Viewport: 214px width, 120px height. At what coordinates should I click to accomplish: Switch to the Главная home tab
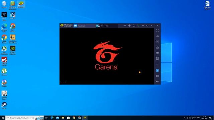85,26
